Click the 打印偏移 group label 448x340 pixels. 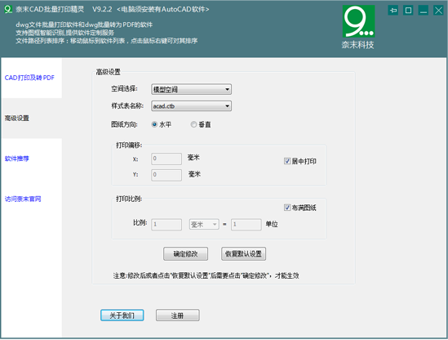[x=129, y=145]
